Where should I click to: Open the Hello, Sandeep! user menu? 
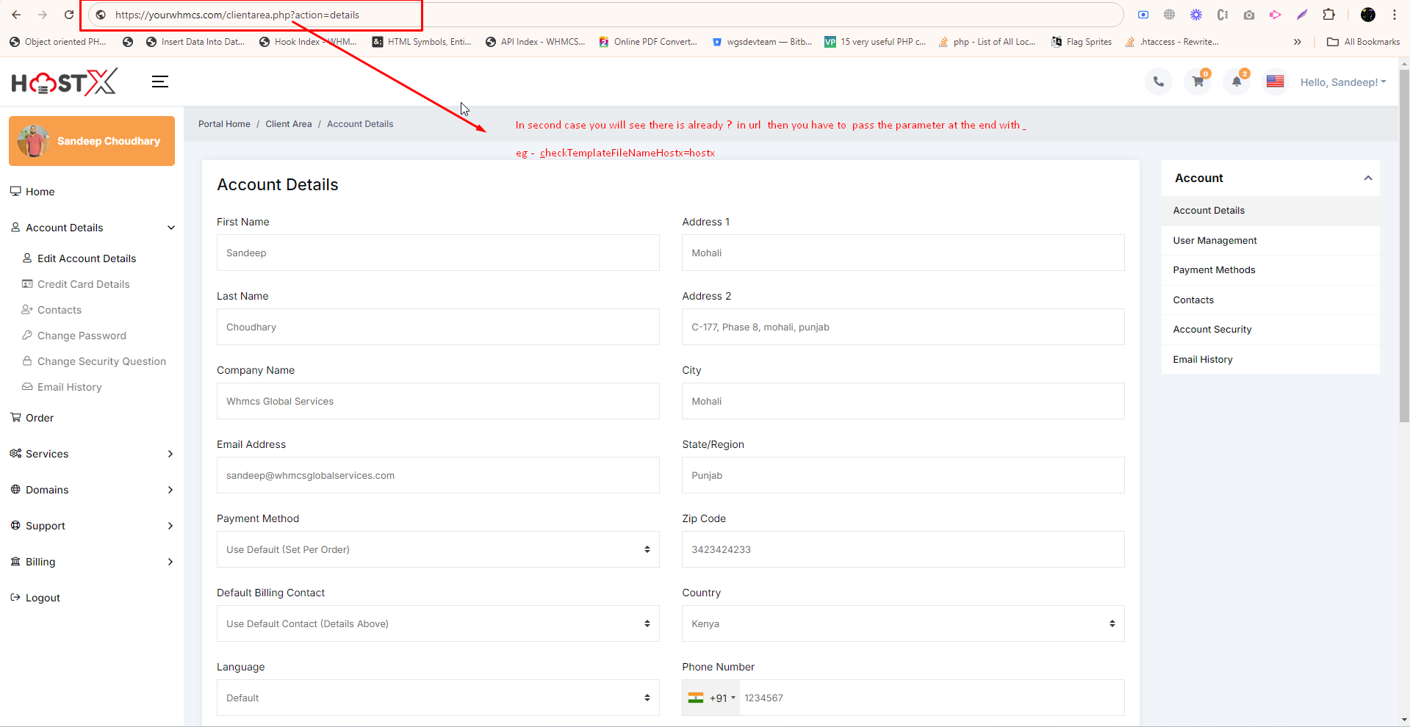[x=1342, y=82]
